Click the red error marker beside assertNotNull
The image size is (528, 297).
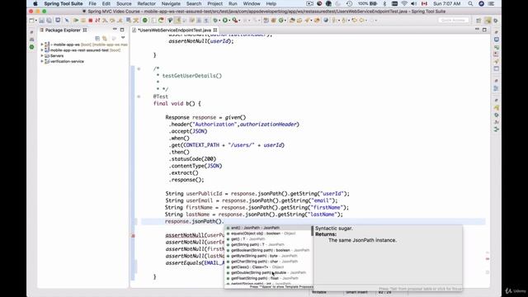pyautogui.click(x=133, y=236)
